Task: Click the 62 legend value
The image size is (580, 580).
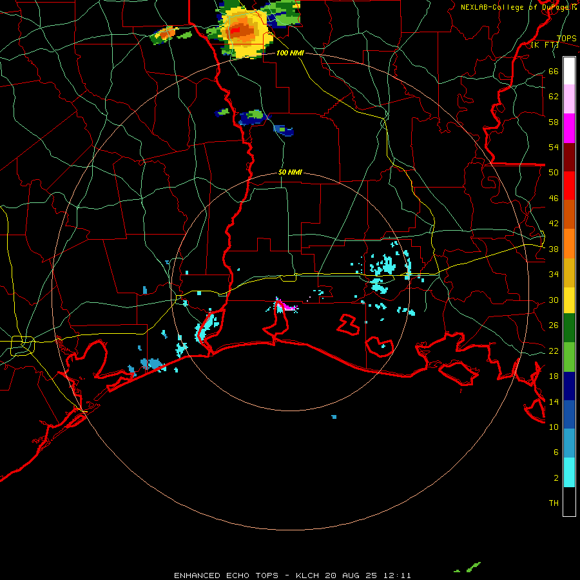Action: click(554, 97)
